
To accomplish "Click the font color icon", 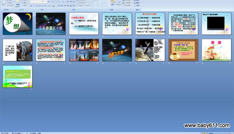I will (53, 6).
